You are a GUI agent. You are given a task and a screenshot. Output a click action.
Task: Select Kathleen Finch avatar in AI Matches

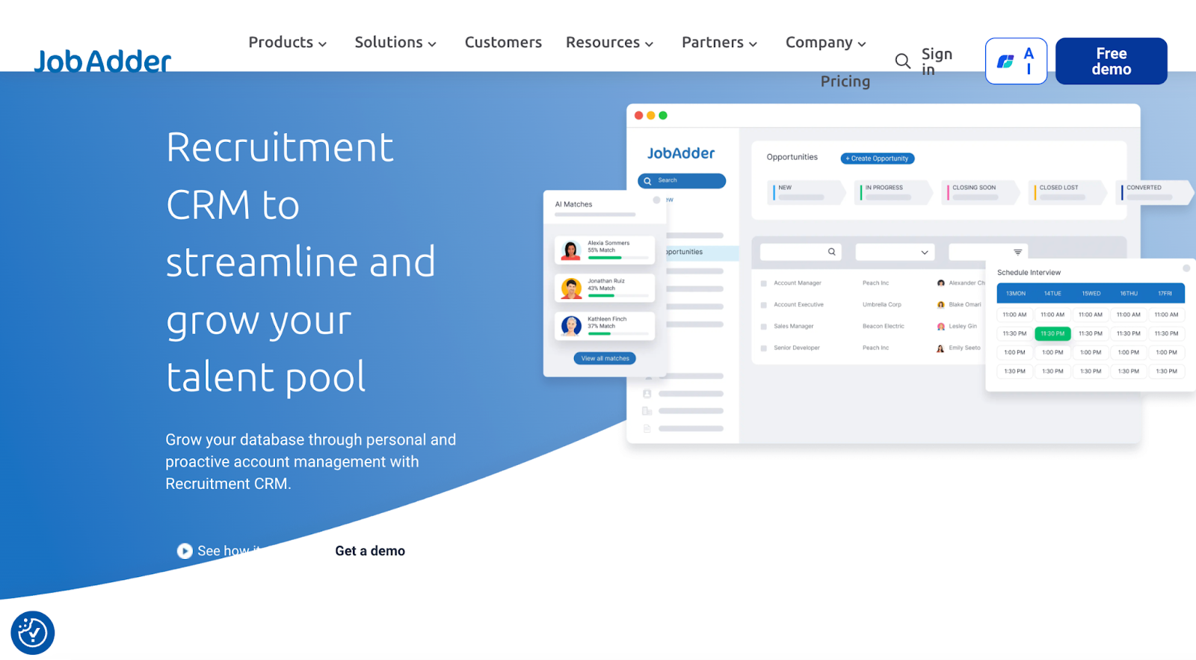pos(571,326)
